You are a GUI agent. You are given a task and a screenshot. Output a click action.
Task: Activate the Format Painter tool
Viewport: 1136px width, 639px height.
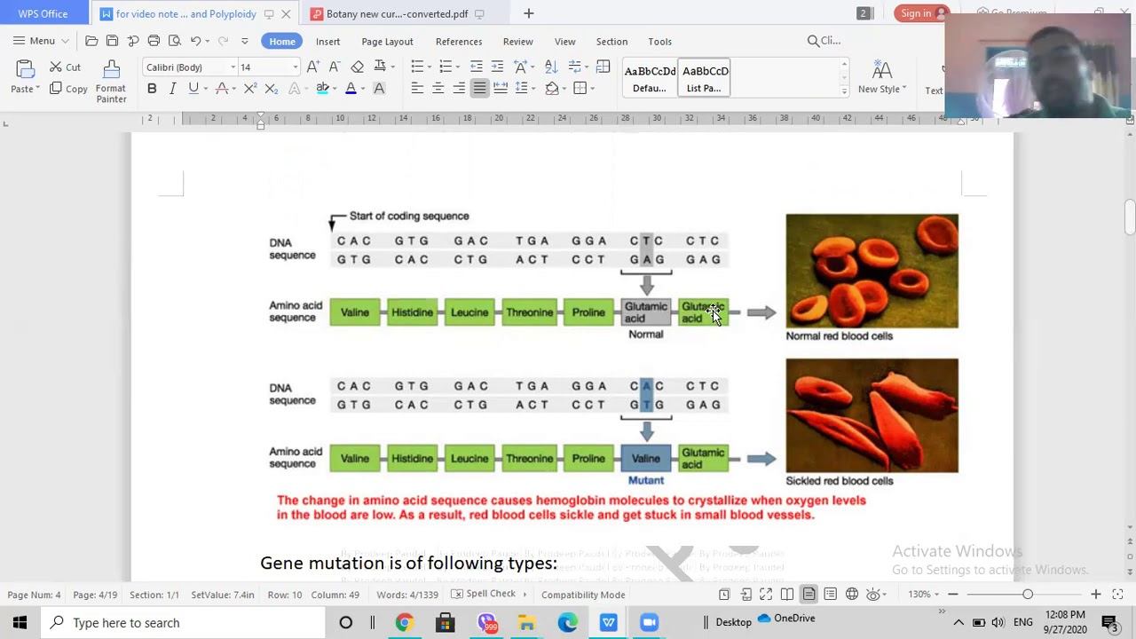pos(111,81)
